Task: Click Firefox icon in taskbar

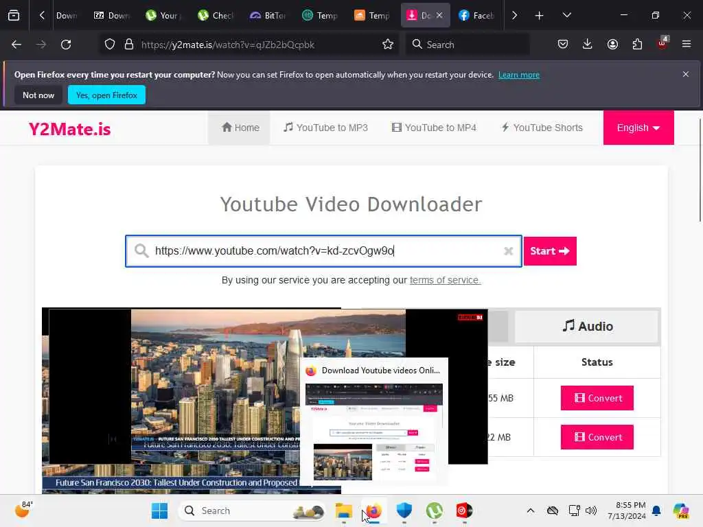Action: click(x=373, y=511)
